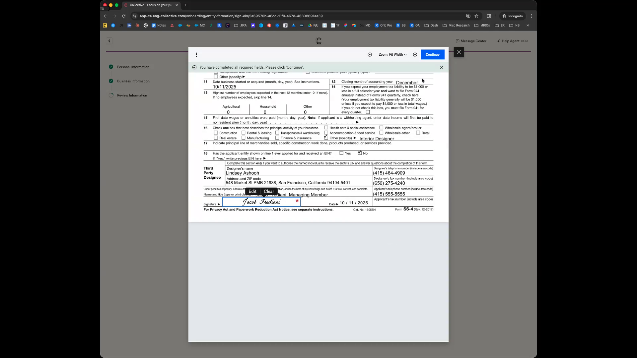Expand the hidden bookmarks overflow chevron
Viewport: 637px width, 358px height.
click(x=528, y=25)
